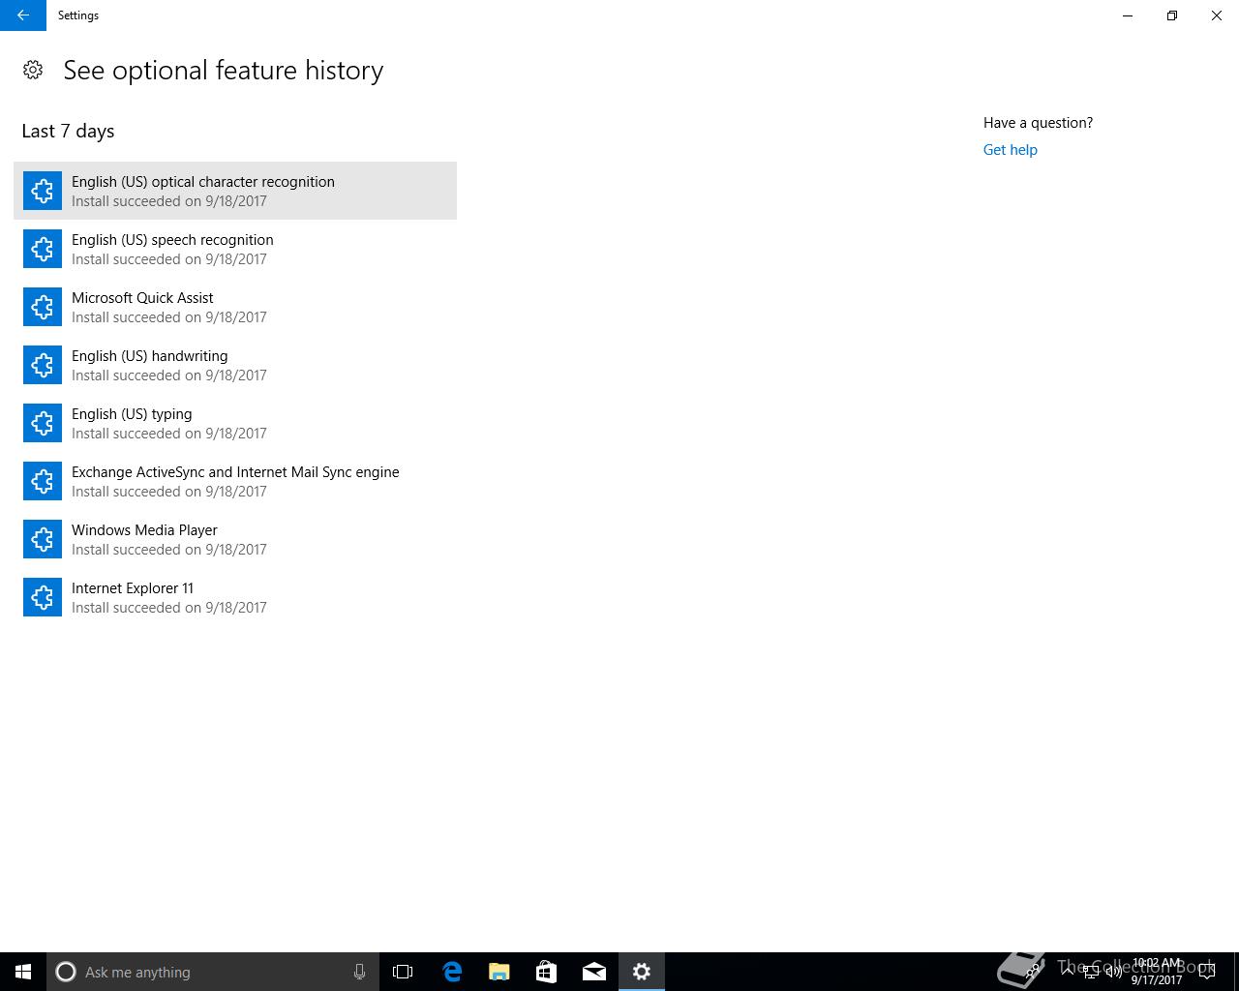This screenshot has height=991, width=1239.
Task: Restore down the Settings window
Action: click(1172, 15)
